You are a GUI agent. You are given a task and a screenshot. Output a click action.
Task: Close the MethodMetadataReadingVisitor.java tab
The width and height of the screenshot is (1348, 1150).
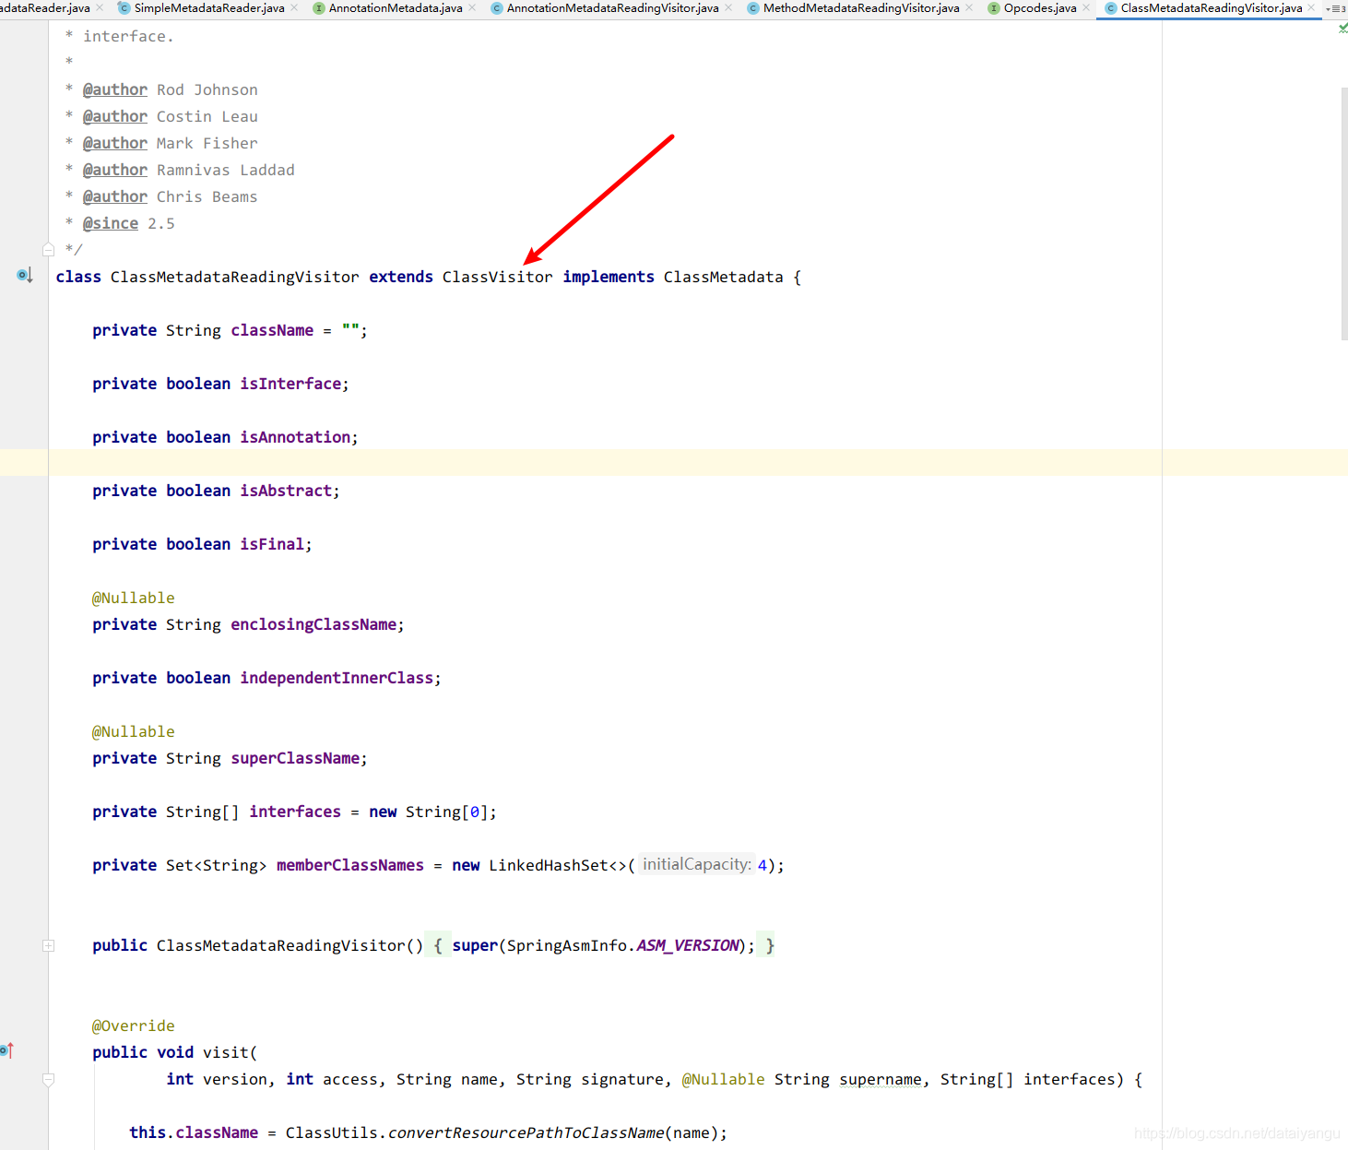pyautogui.click(x=969, y=8)
